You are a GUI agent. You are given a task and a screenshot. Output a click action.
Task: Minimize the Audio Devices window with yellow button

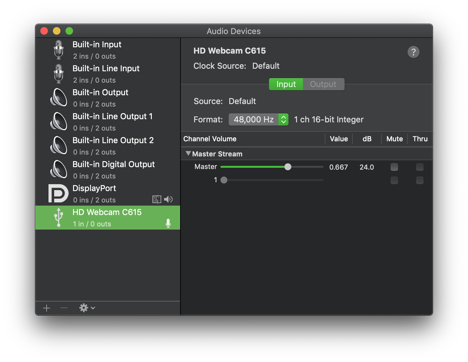click(x=57, y=31)
